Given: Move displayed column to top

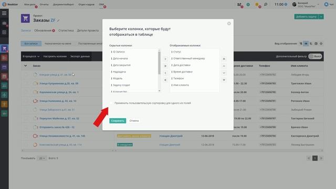Looking at the screenshot, I should coord(224,59).
